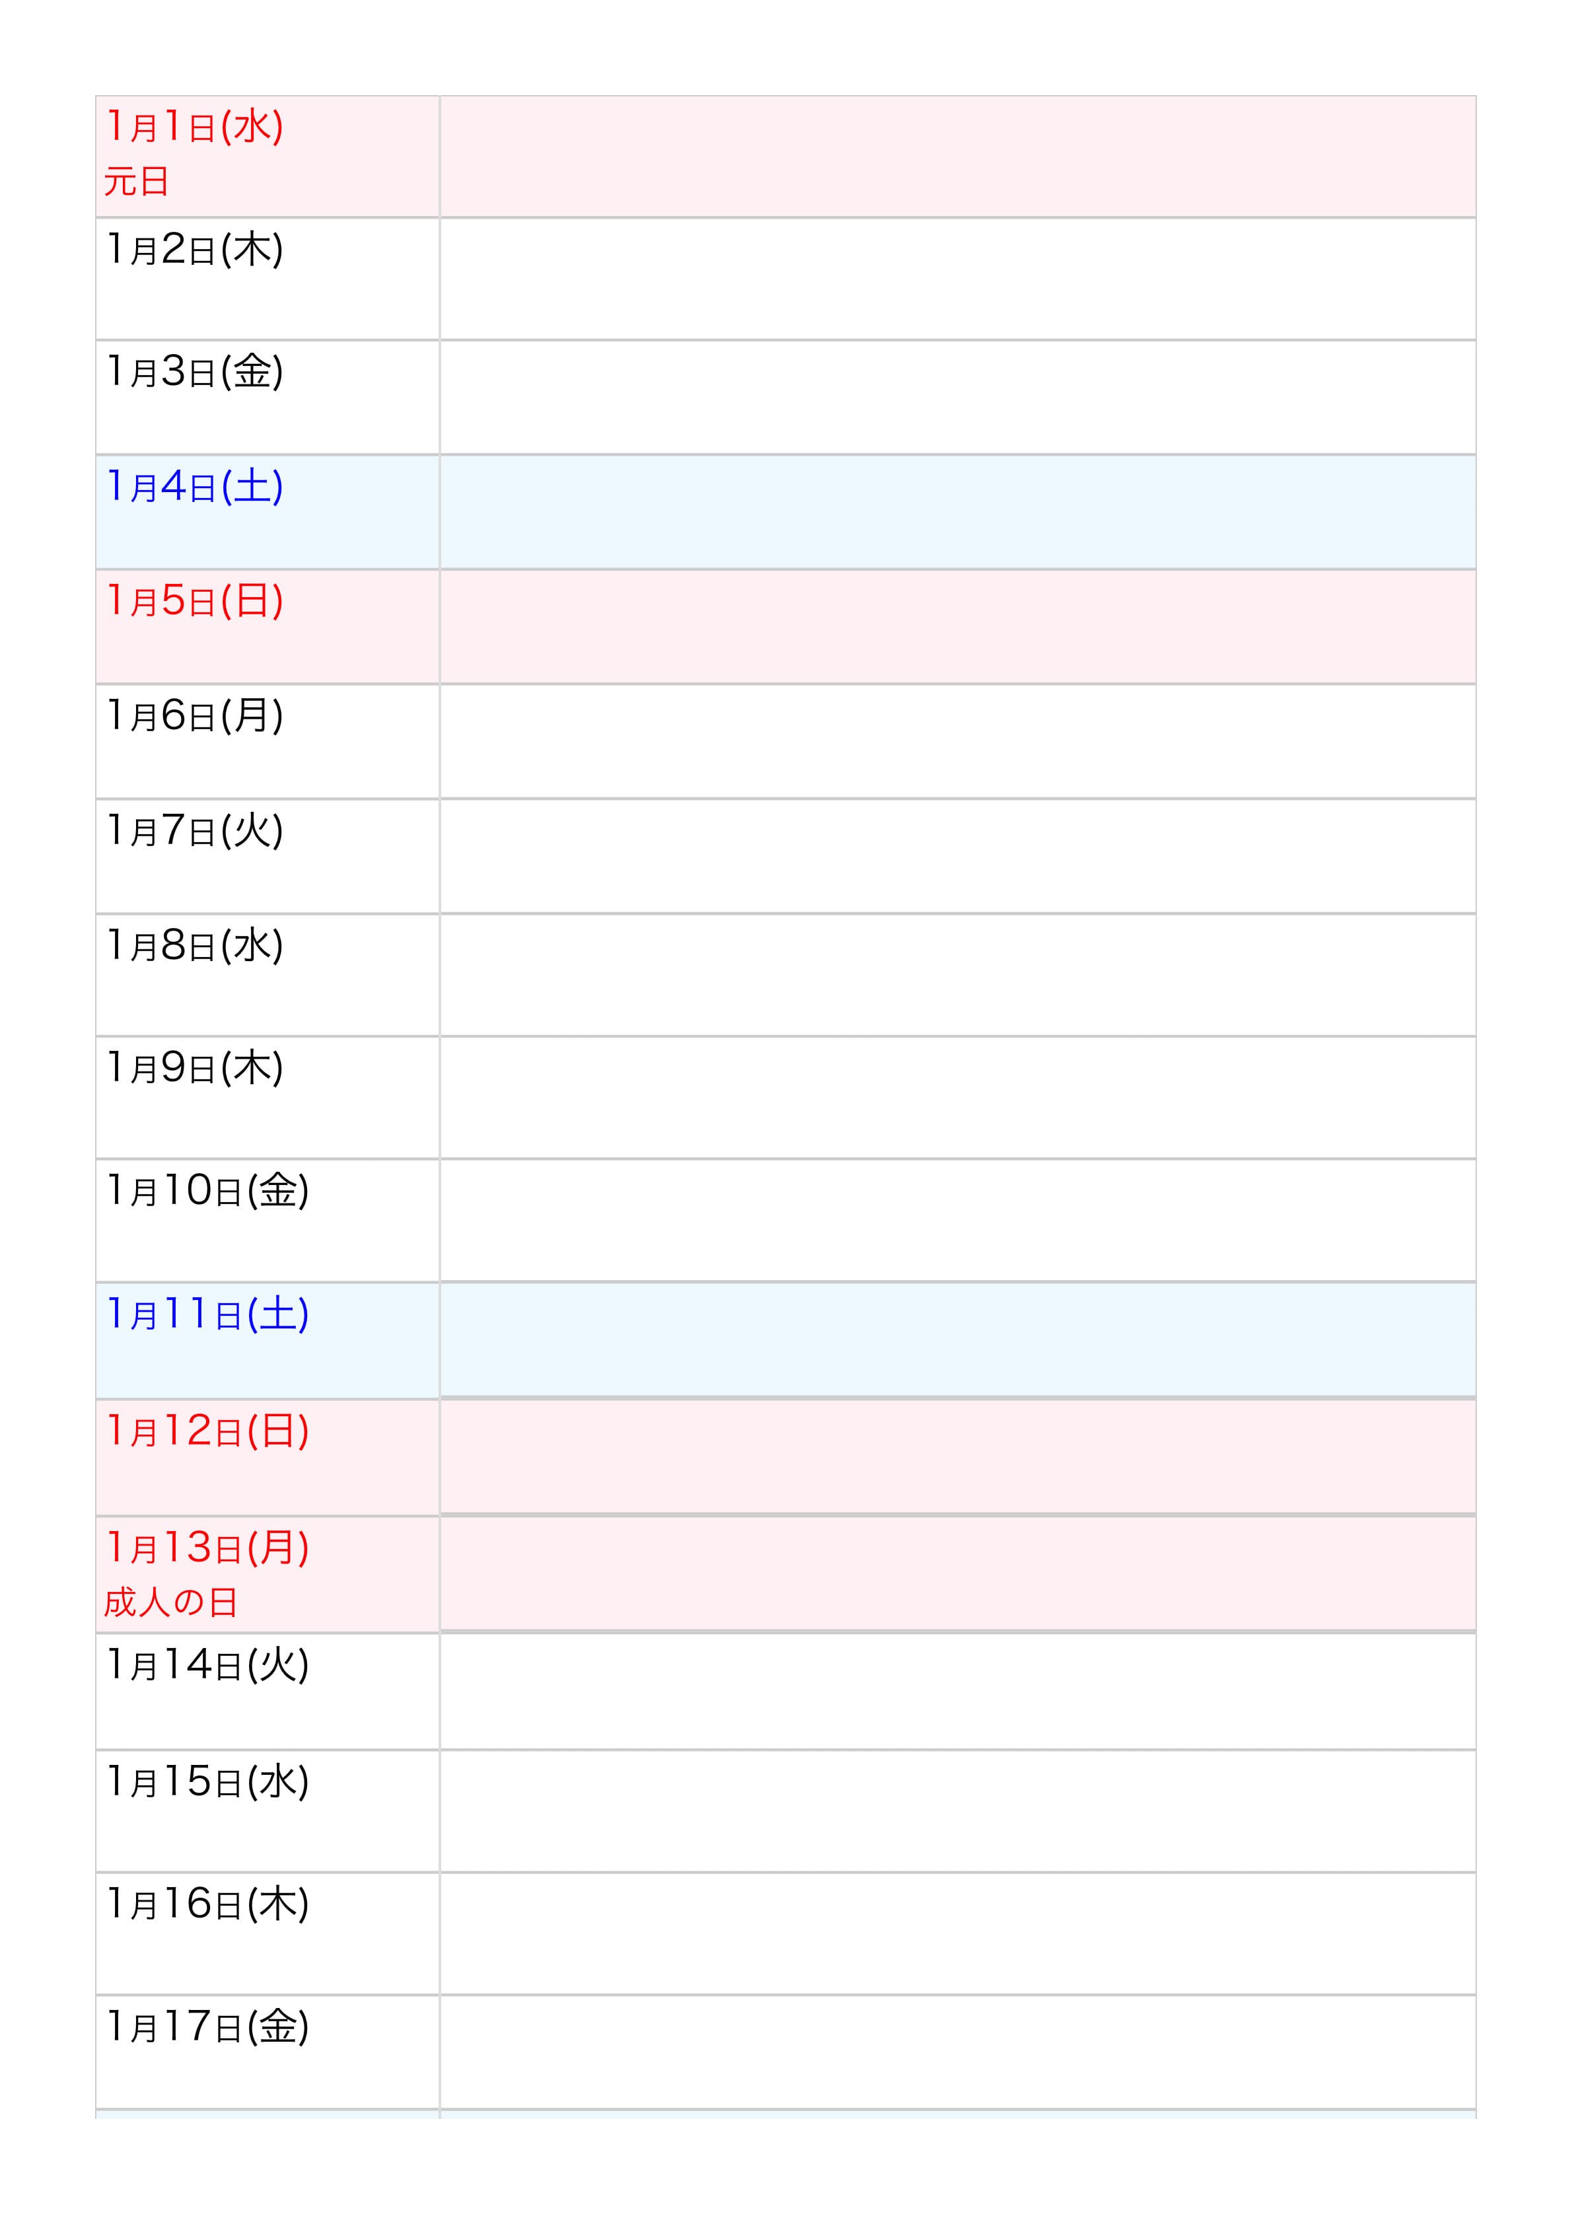Click the blue 1月4日(土) date label

click(195, 487)
